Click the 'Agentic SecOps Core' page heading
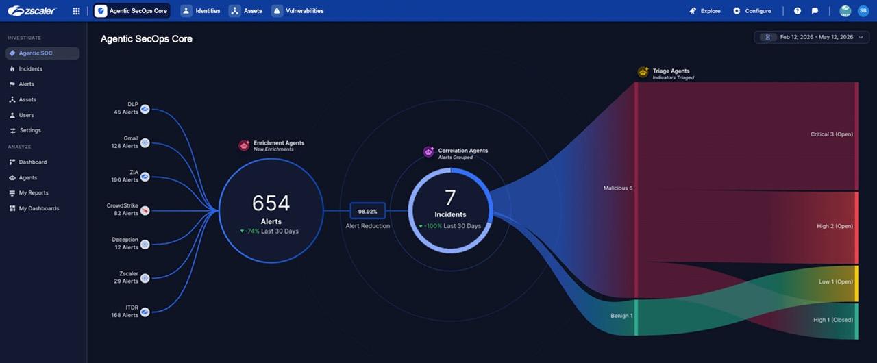 click(x=147, y=39)
